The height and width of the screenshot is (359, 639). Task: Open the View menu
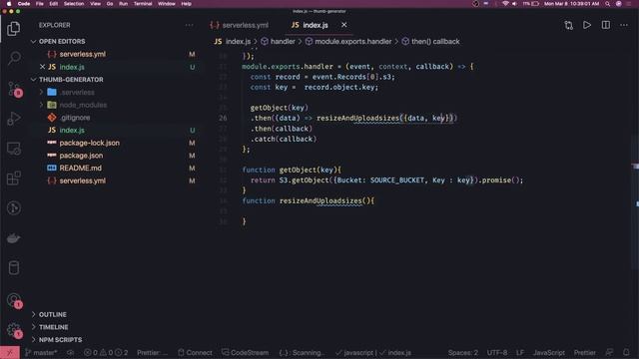click(96, 4)
